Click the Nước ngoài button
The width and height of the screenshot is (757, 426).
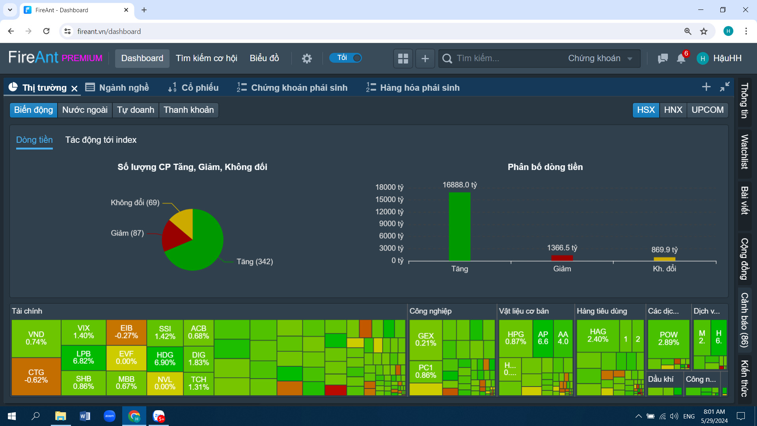pyautogui.click(x=85, y=110)
